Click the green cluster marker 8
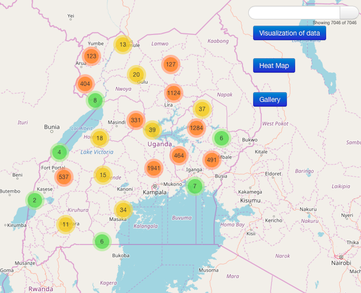The width and height of the screenshot is (361, 293). coord(95,100)
